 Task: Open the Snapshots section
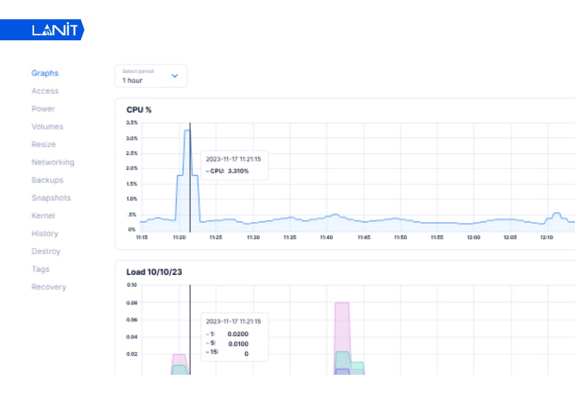[x=51, y=198]
